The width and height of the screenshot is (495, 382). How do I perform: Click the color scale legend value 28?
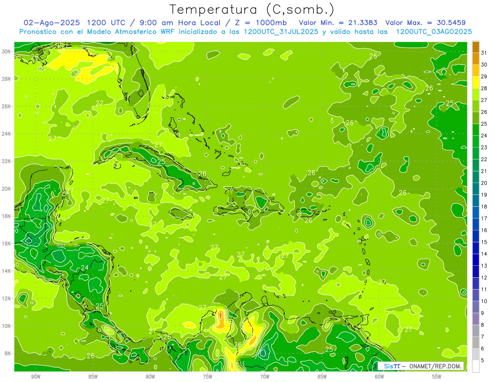point(484,88)
